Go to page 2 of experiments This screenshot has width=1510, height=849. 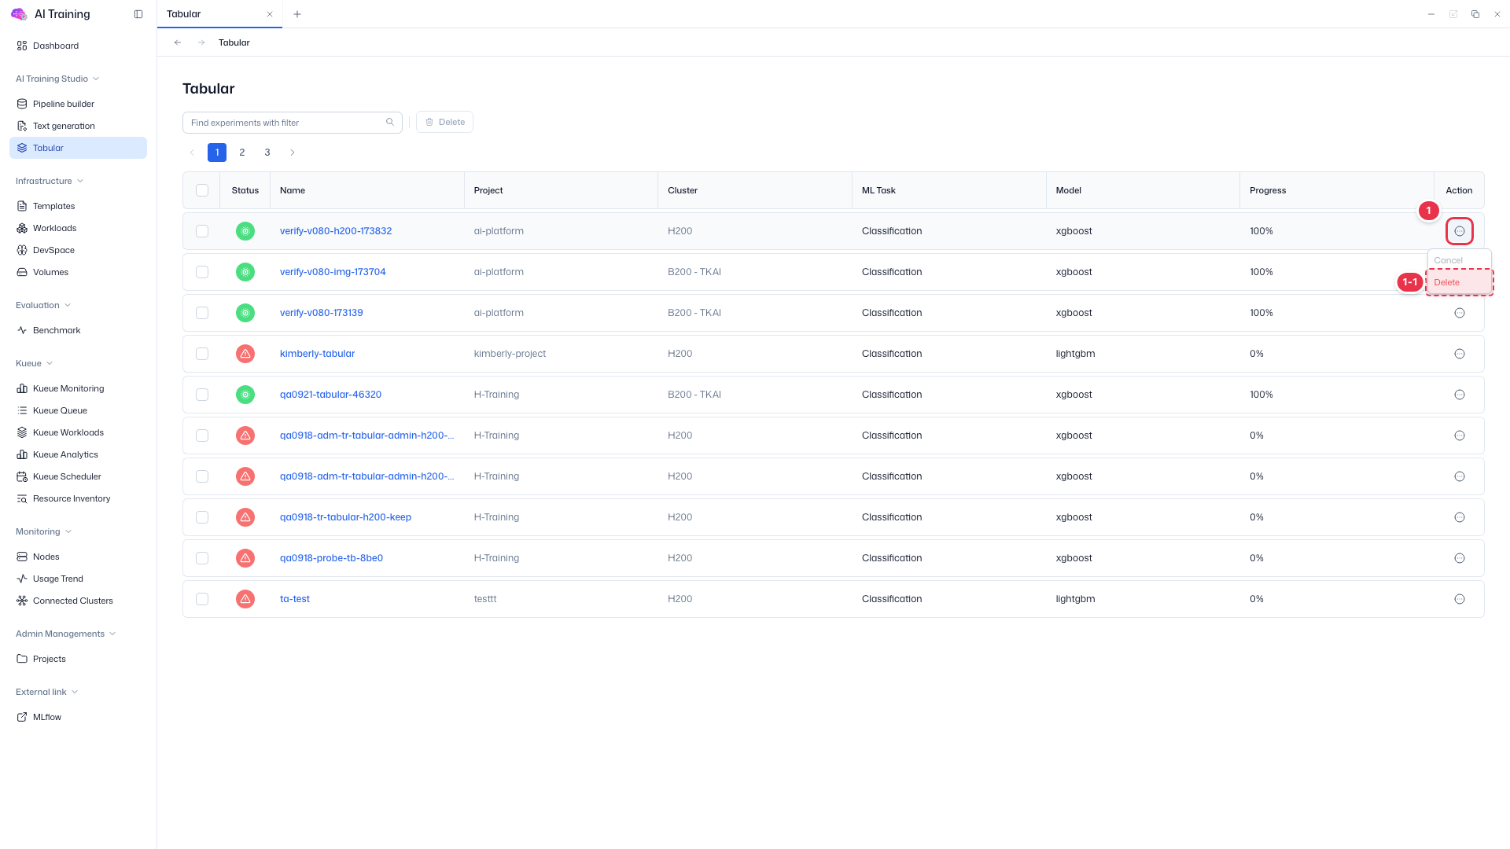pyautogui.click(x=242, y=153)
